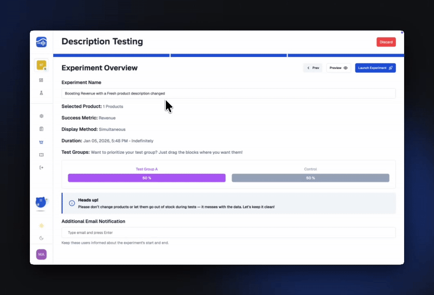Open the dashboard grid icon in sidebar

point(41,80)
